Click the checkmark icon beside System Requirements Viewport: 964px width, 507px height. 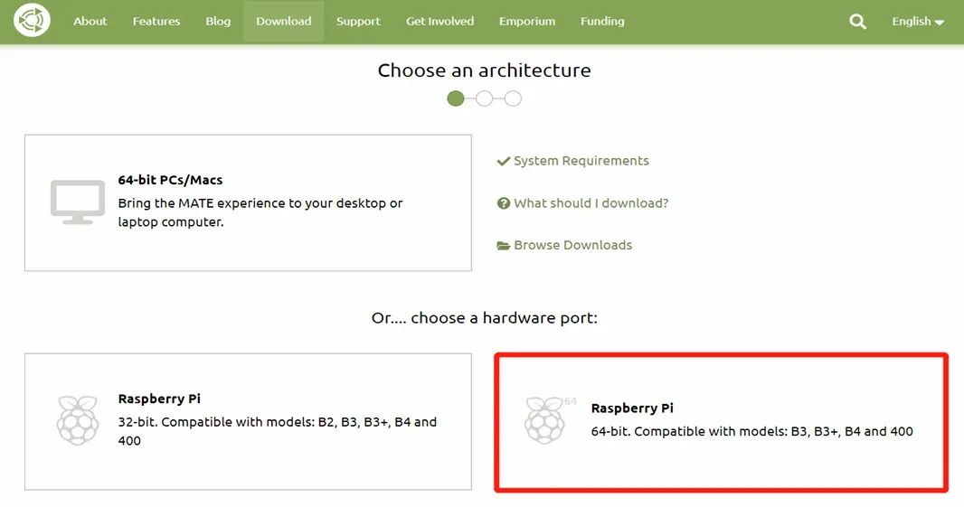[x=504, y=161]
